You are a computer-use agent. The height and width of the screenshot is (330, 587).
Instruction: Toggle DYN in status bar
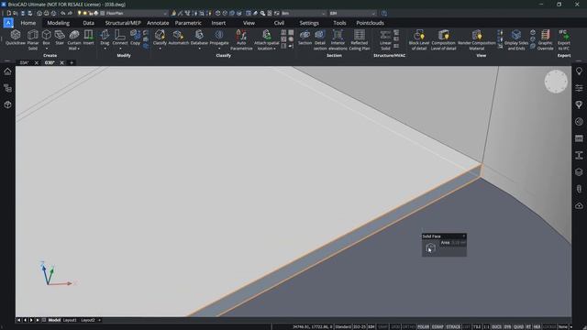507,327
